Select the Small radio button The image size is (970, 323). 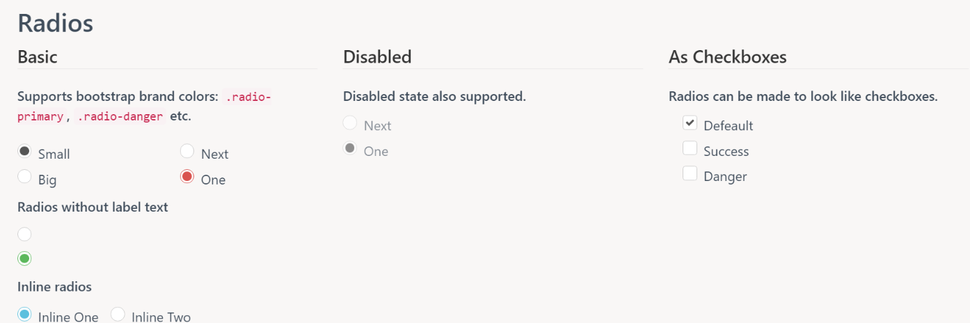(x=24, y=151)
